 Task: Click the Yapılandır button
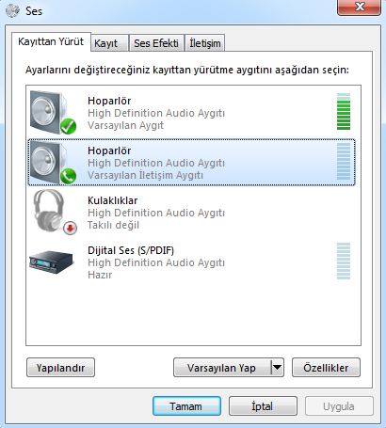[60, 368]
